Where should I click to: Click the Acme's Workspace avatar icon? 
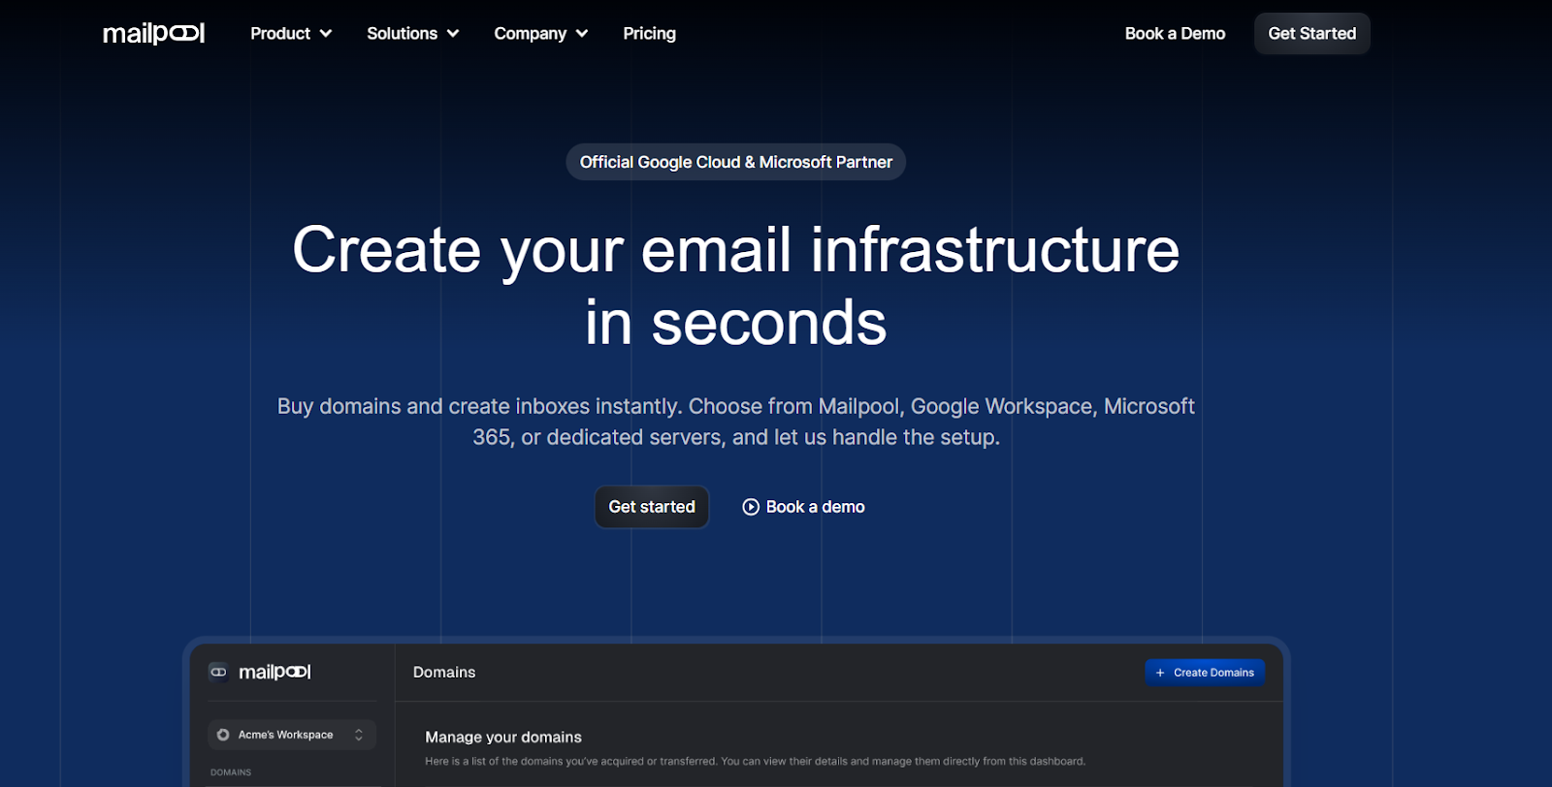coord(223,735)
